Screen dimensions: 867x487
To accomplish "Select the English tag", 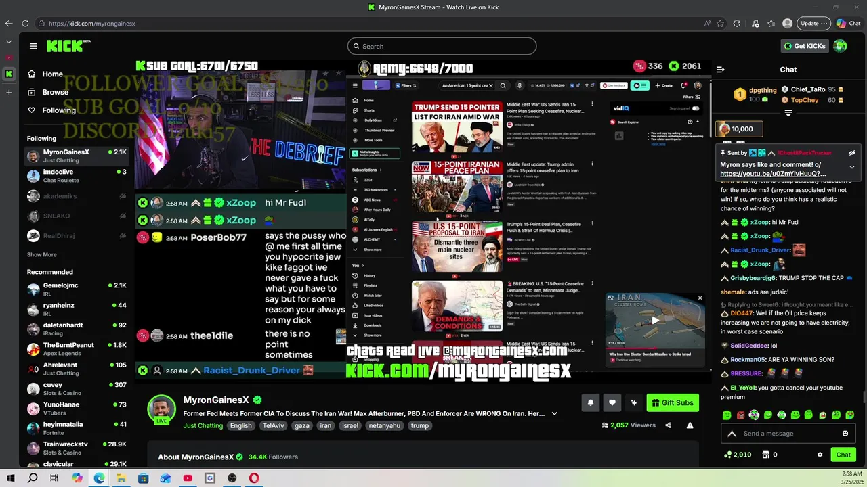I will (240, 425).
